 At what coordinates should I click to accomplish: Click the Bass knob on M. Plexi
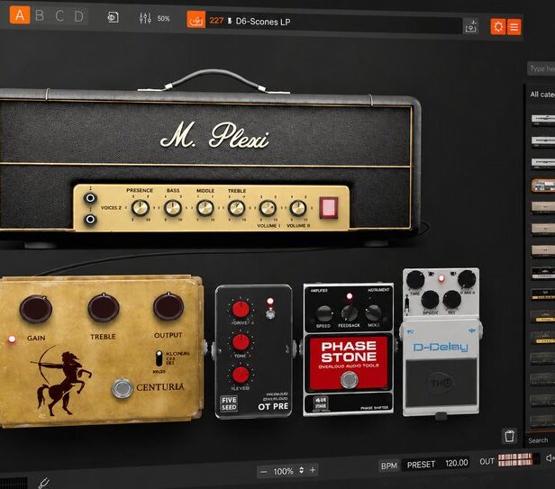(173, 208)
